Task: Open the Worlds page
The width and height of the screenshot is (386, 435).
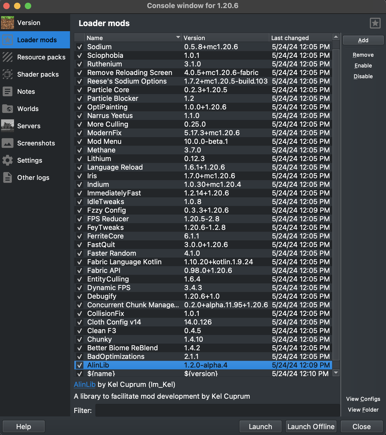Action: coord(35,109)
